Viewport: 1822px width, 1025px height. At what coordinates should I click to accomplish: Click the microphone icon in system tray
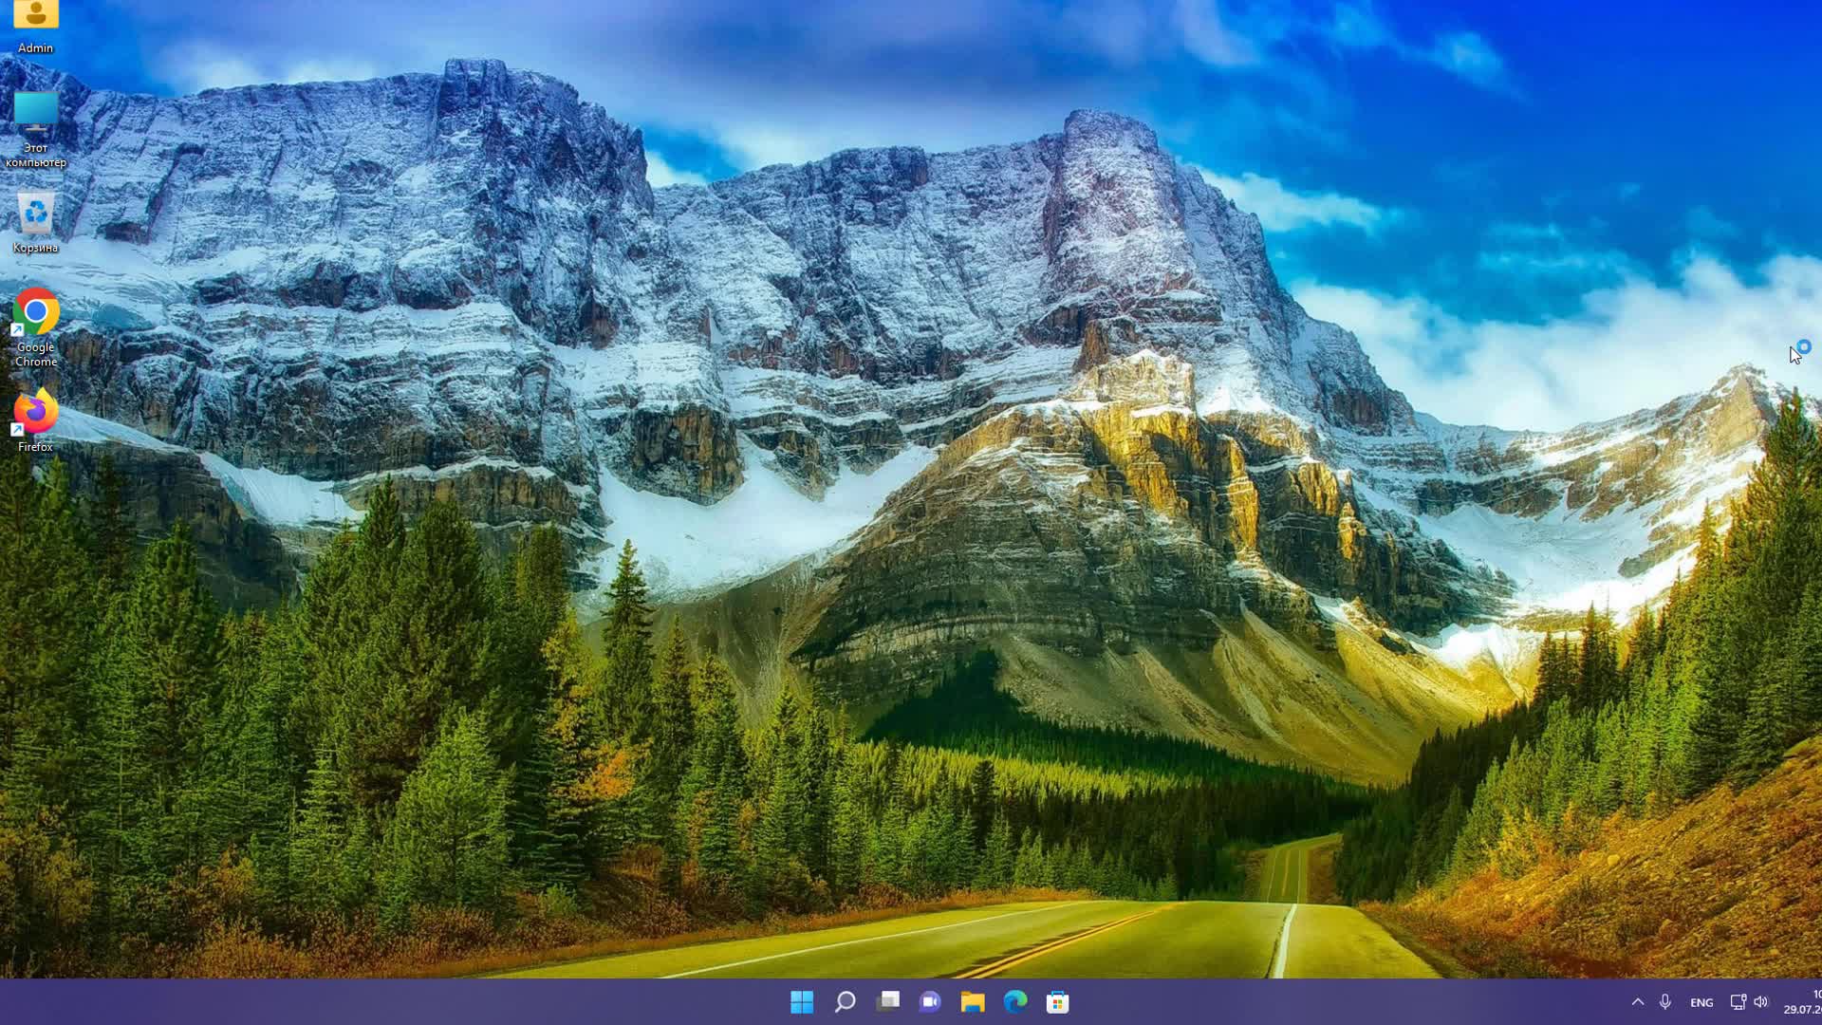click(1665, 1001)
